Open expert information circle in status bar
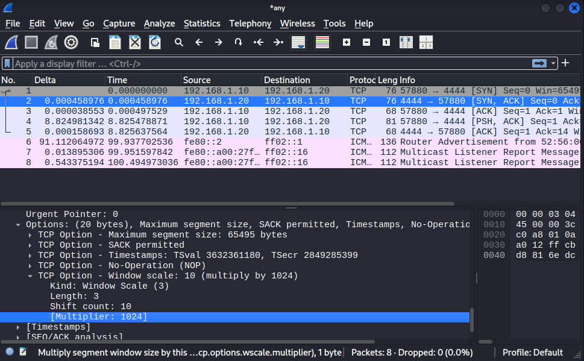 point(10,352)
